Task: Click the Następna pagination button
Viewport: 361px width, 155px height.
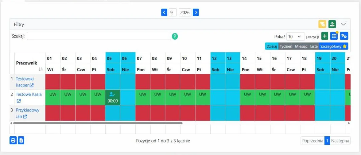Action: click(x=340, y=141)
